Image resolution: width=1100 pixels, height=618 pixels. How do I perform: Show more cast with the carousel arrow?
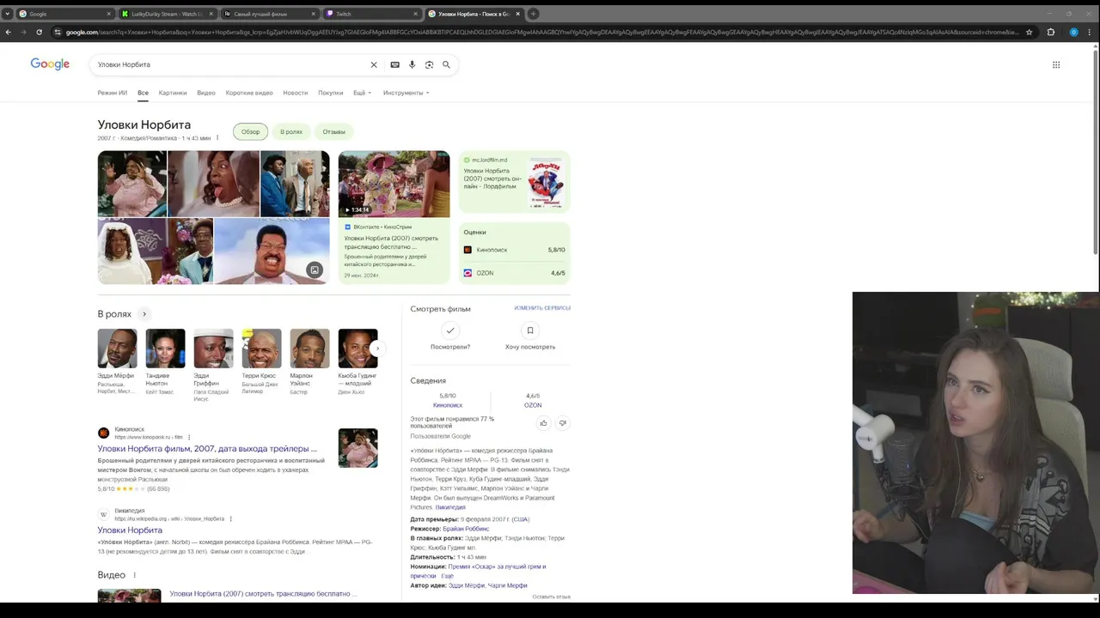pyautogui.click(x=376, y=348)
